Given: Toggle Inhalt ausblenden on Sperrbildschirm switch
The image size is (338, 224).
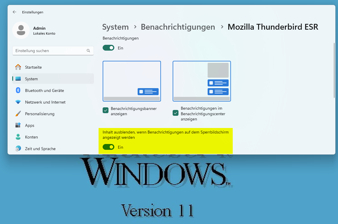Looking at the screenshot, I should coord(108,147).
